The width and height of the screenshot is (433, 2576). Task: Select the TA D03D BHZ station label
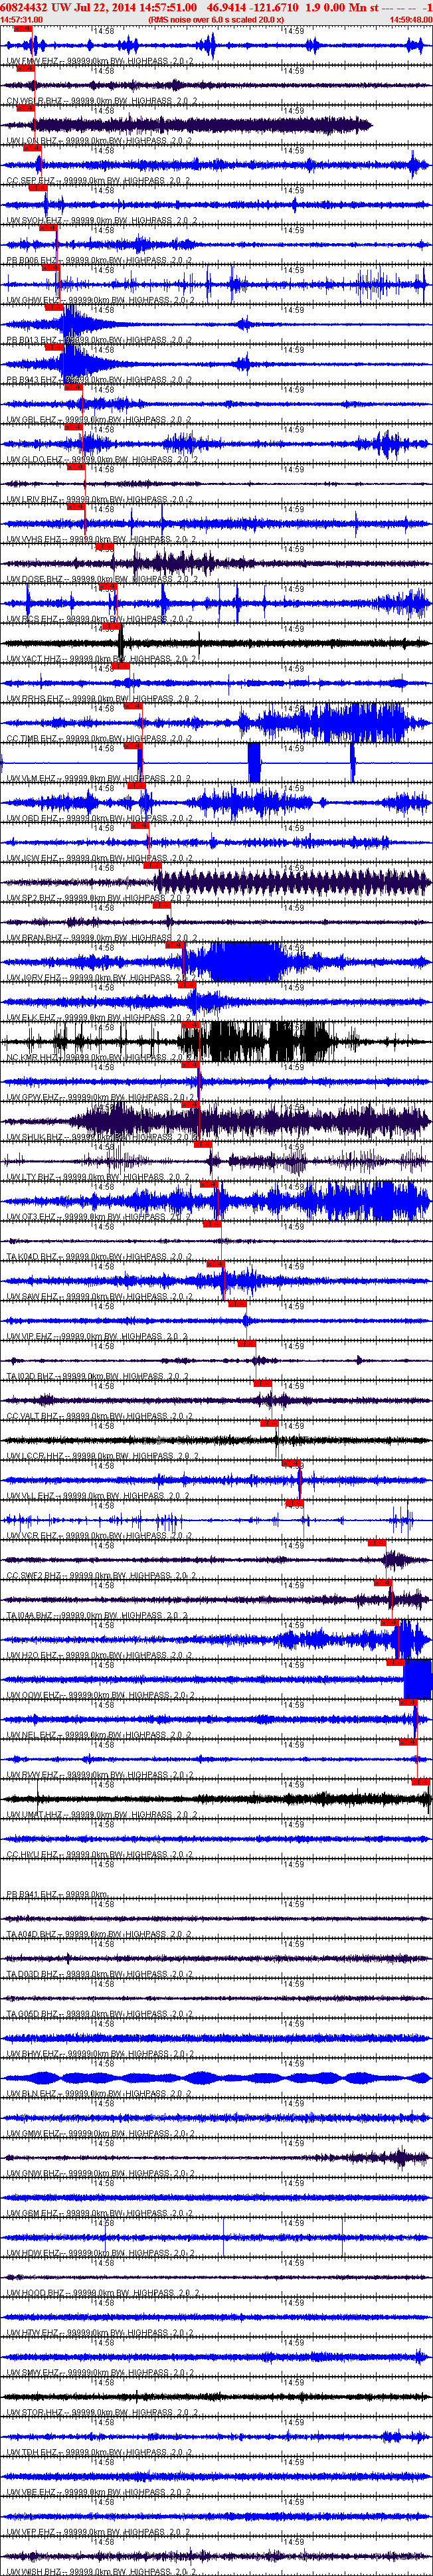click(99, 1974)
